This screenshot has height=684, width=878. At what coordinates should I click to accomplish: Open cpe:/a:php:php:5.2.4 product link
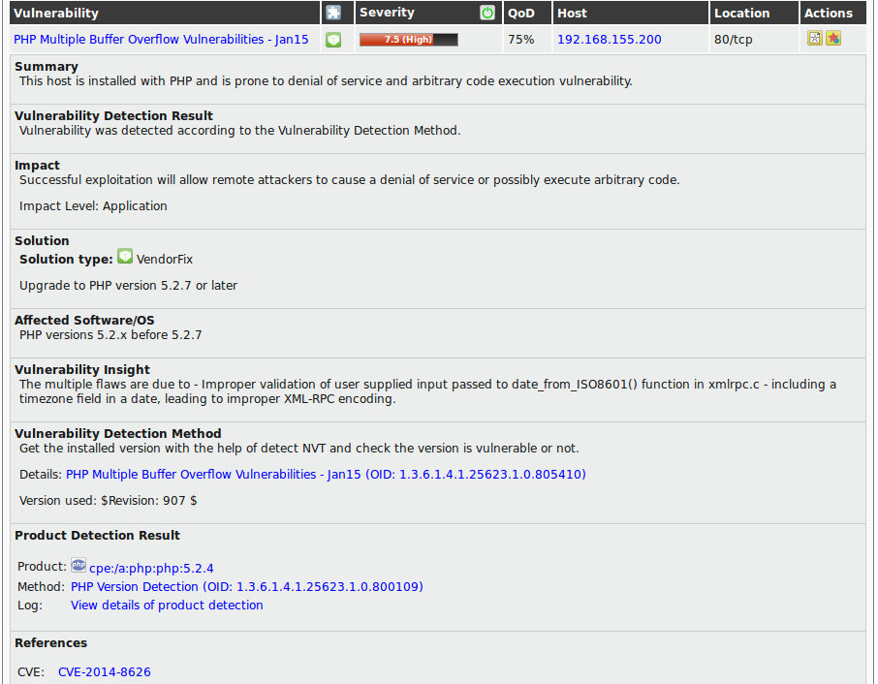click(x=151, y=568)
